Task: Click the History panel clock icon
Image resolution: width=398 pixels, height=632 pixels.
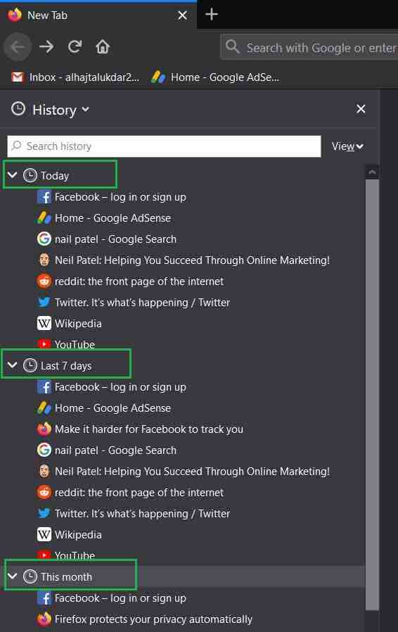Action: point(18,108)
